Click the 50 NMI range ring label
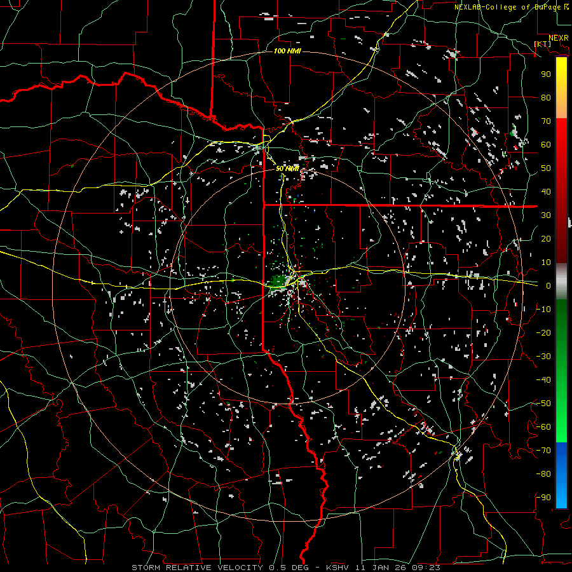 pos(287,168)
